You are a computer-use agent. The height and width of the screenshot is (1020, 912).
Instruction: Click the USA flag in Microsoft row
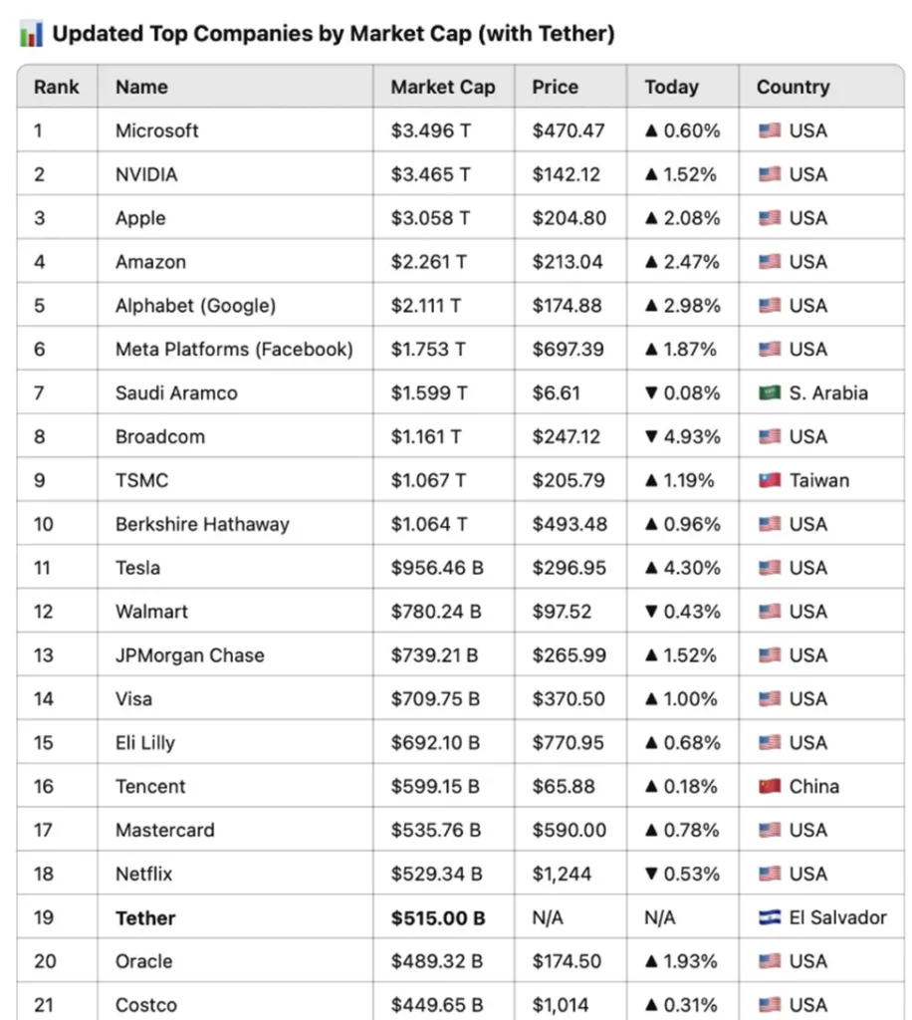click(x=769, y=130)
